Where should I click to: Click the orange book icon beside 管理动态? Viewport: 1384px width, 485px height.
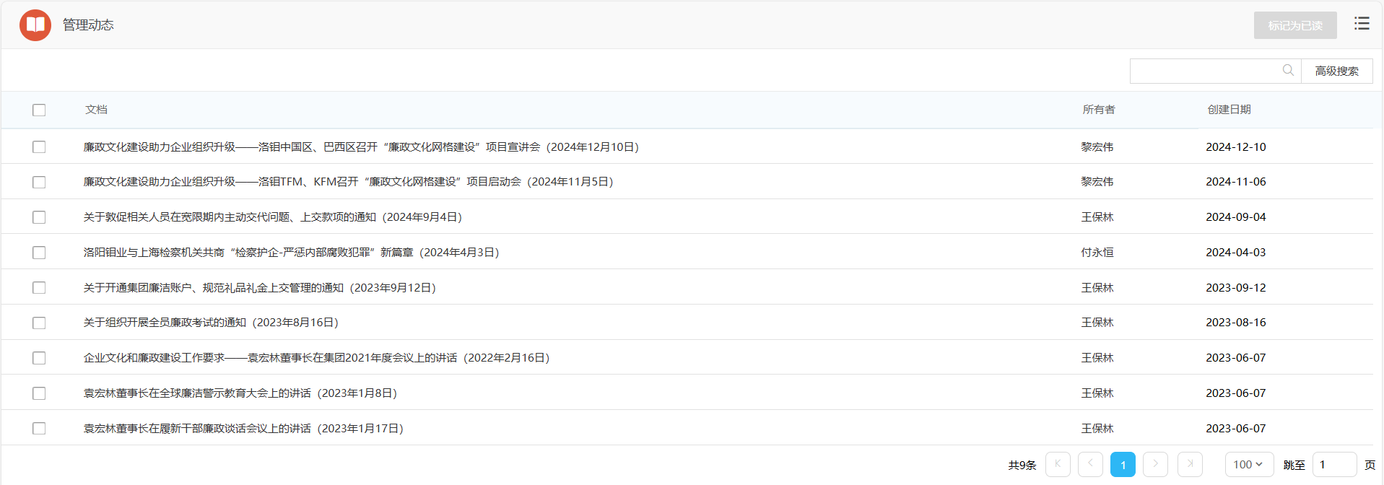[x=35, y=25]
